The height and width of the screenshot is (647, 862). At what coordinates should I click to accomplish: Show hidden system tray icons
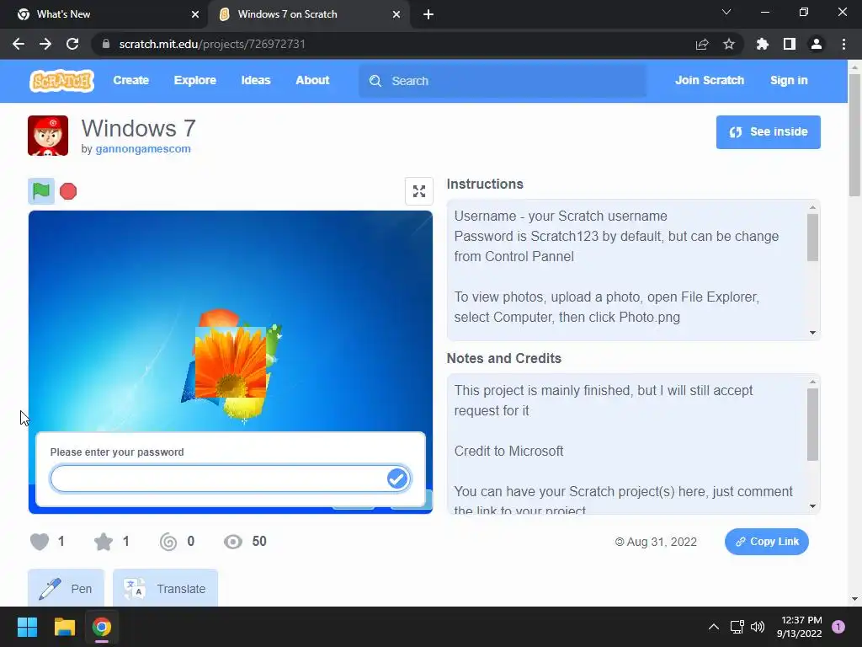point(714,627)
